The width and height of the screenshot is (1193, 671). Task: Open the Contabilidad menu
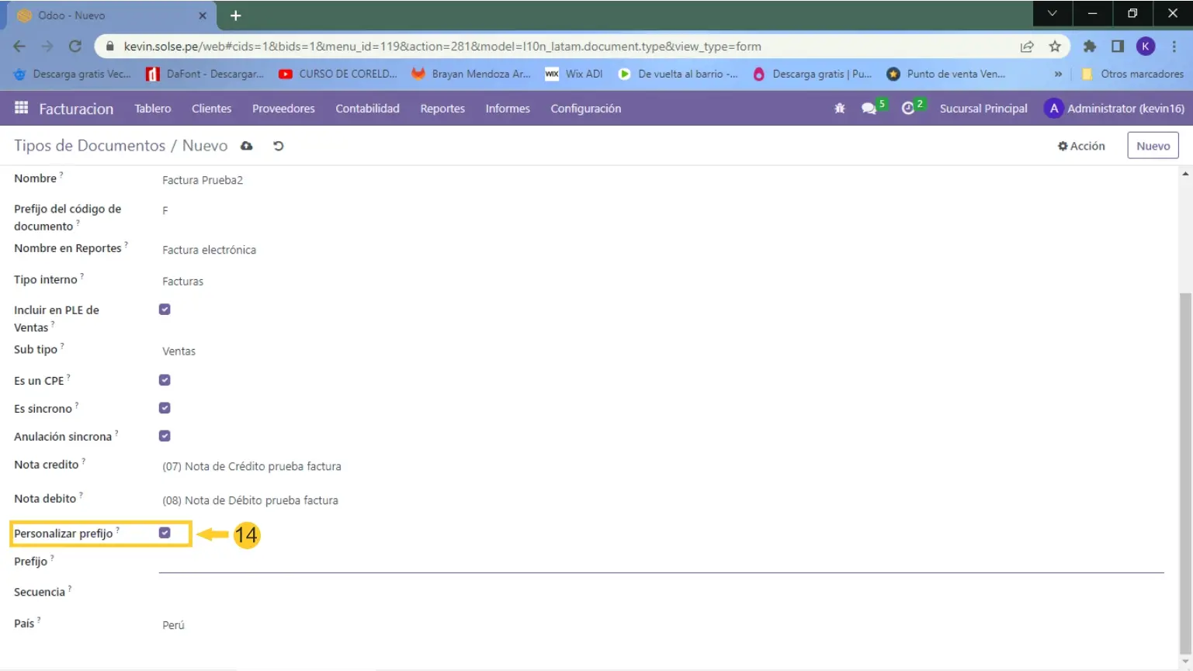367,109
